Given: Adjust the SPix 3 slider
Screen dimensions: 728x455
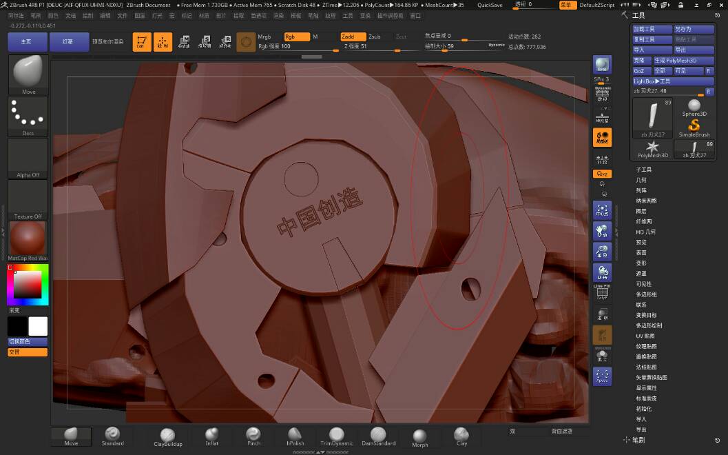Looking at the screenshot, I should click(x=602, y=81).
